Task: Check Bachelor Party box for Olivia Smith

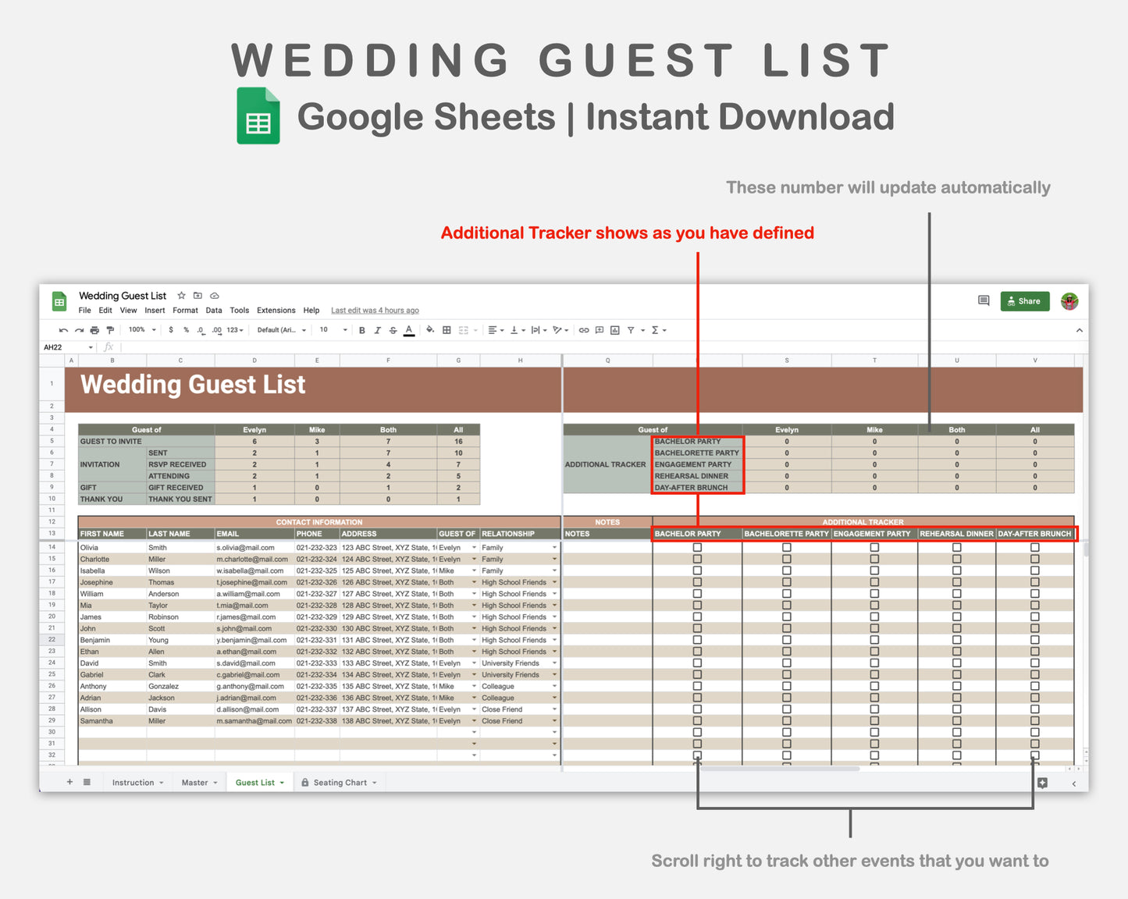Action: tap(696, 547)
